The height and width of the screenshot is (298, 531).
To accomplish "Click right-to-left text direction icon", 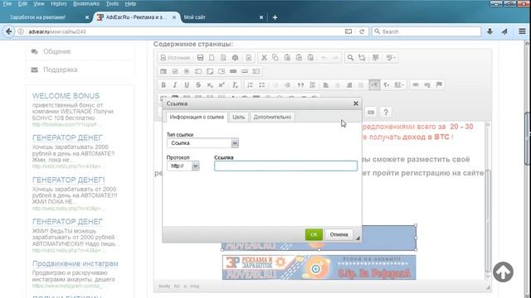I will click(386, 84).
